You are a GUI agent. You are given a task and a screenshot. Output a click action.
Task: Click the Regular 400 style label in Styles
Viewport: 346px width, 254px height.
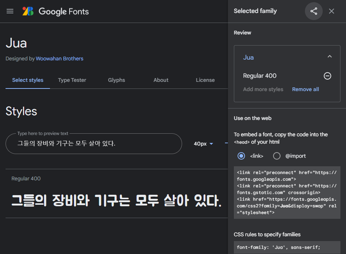point(26,178)
